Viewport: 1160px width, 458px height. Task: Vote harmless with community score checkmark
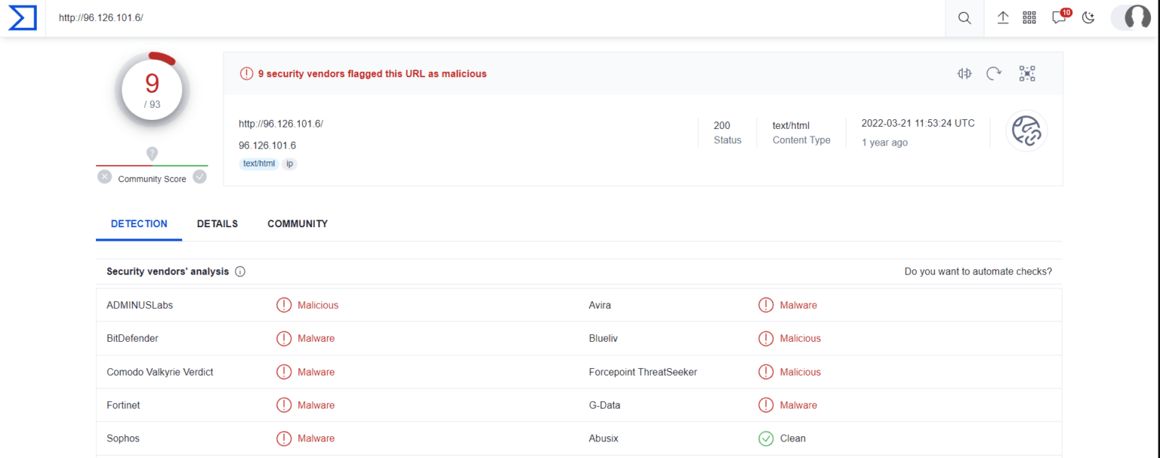point(199,177)
